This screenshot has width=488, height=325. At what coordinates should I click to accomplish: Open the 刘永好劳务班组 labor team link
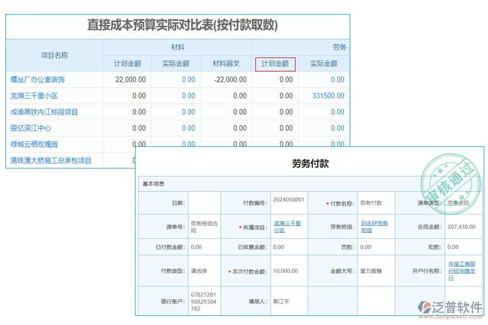tap(375, 226)
